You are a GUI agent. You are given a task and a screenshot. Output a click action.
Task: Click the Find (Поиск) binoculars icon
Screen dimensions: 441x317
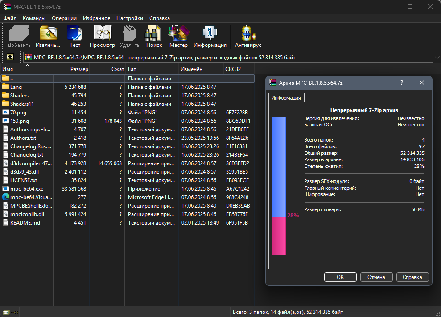pos(154,34)
